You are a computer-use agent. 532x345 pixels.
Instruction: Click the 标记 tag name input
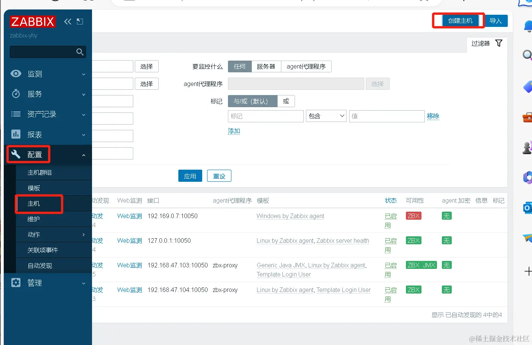[x=266, y=116]
